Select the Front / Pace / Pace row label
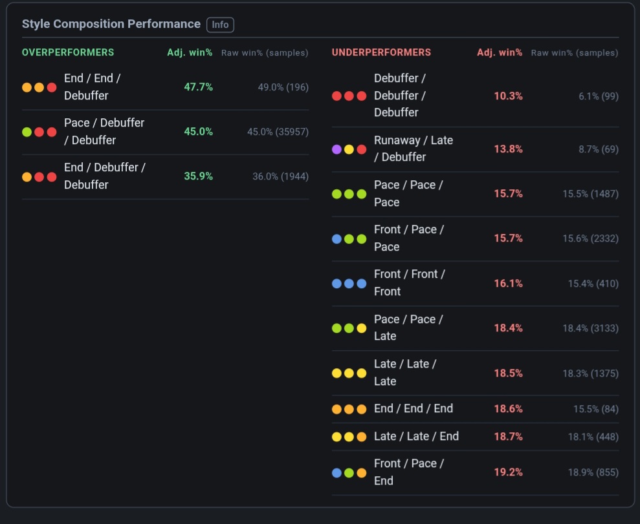640x524 pixels. [409, 238]
